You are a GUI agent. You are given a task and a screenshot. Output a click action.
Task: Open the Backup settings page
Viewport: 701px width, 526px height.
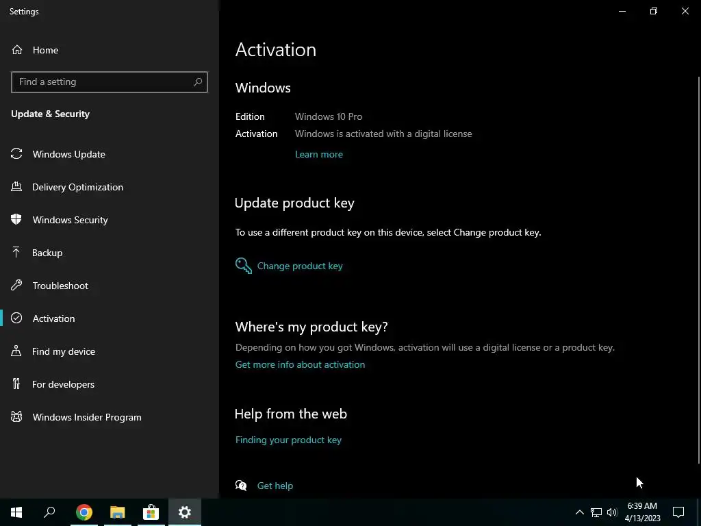point(47,253)
